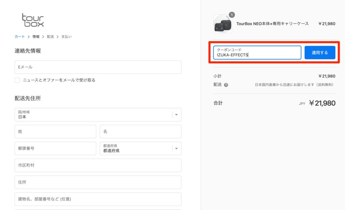This screenshot has height=210, width=345.
Task: Focus the 郵便番号 postal code field
Action: (x=55, y=148)
